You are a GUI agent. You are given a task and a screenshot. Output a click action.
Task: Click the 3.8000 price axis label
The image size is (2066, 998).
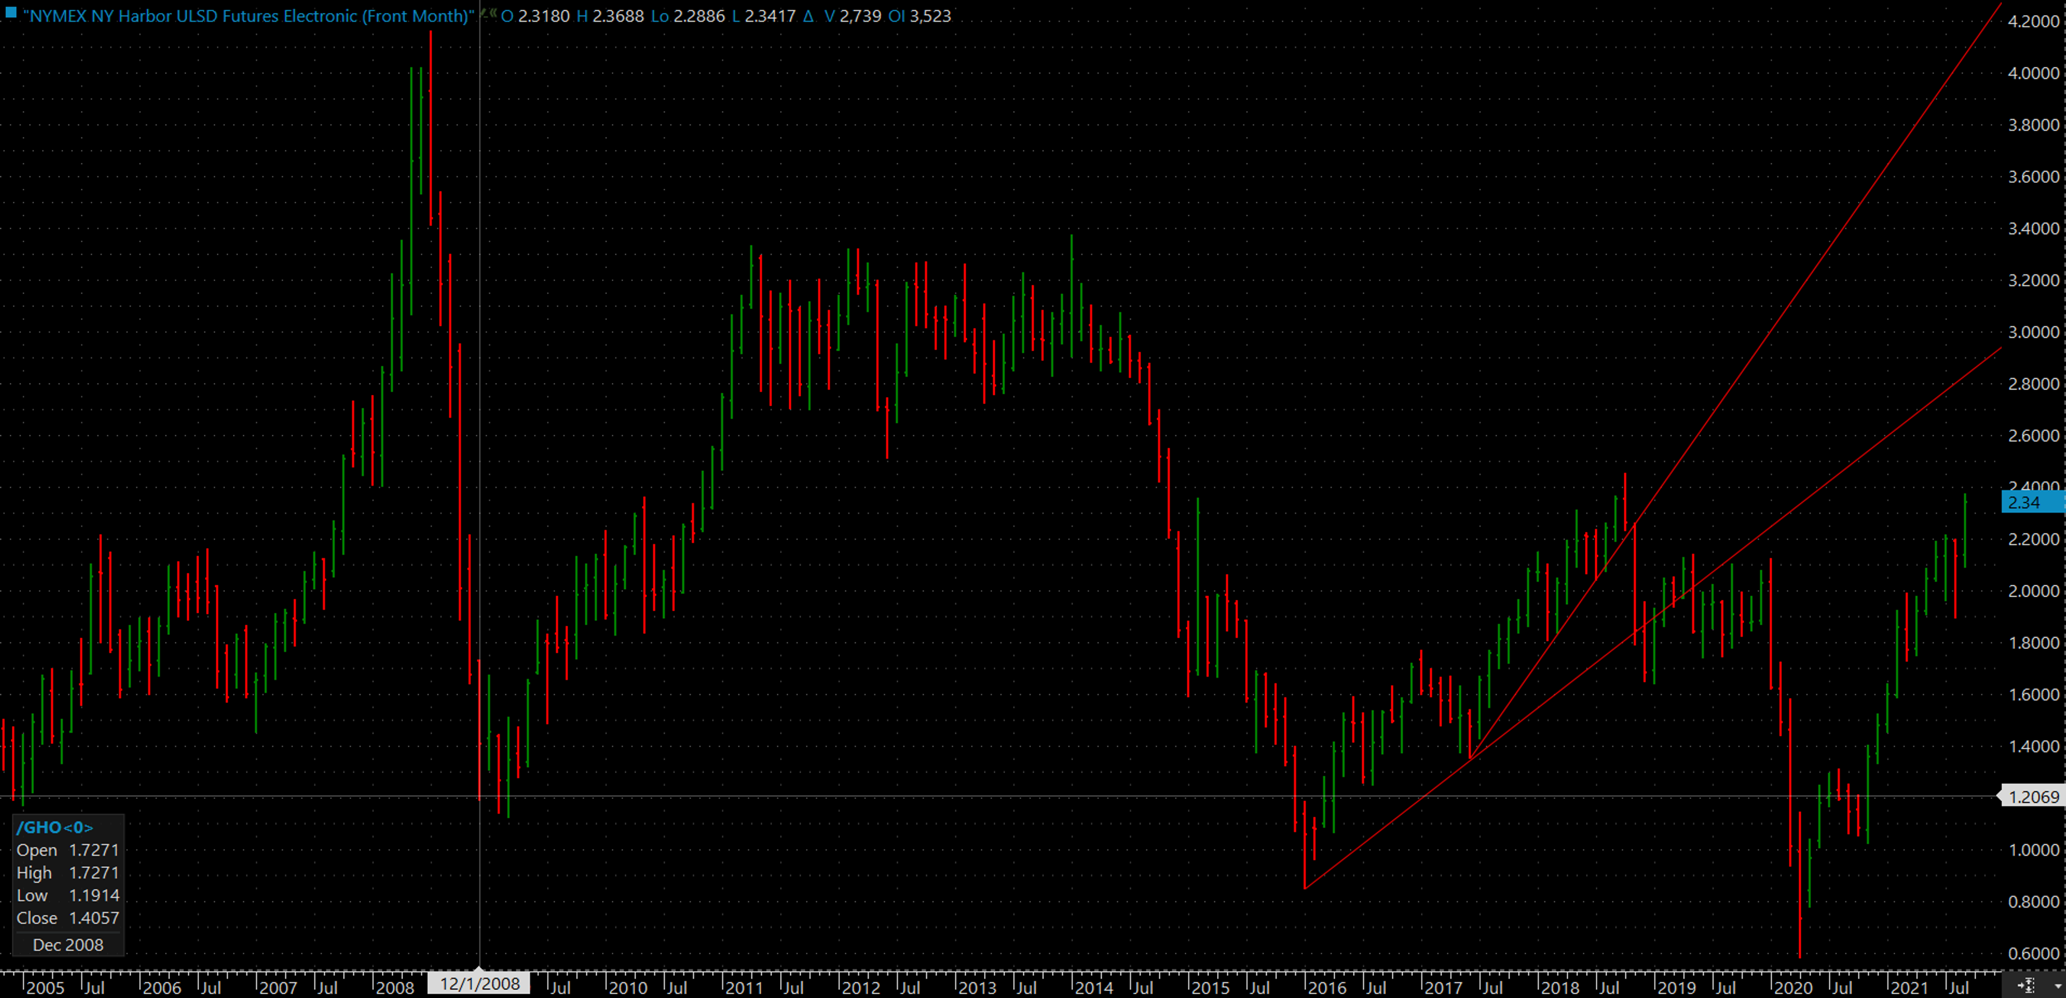pos(2033,124)
